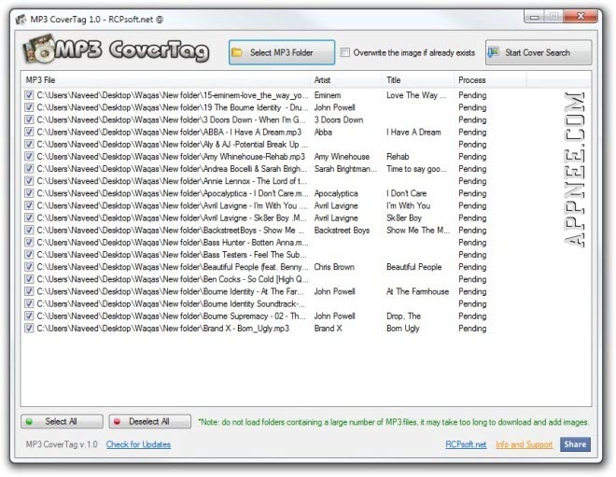
Task: Uncheck the Bourne Identity Soundtrack checkbox
Action: pyautogui.click(x=29, y=303)
